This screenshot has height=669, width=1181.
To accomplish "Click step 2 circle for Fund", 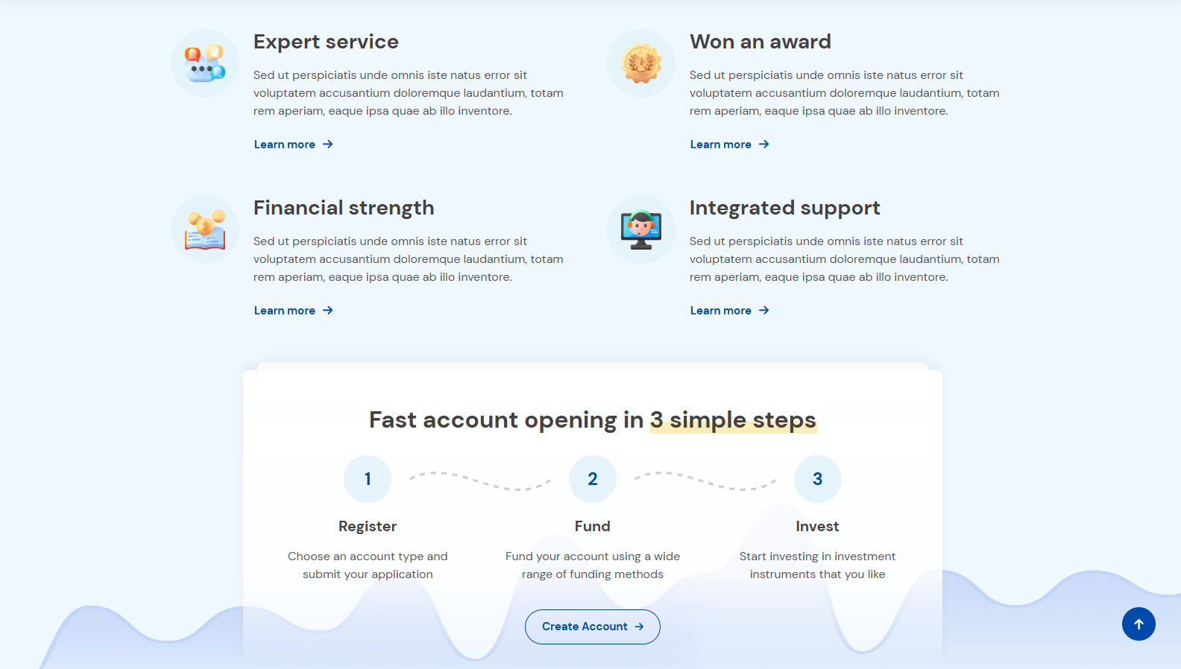I will [593, 479].
